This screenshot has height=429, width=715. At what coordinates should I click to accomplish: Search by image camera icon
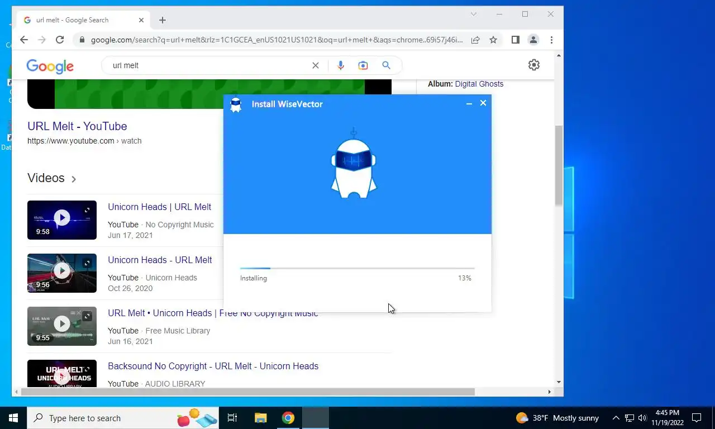click(x=363, y=65)
